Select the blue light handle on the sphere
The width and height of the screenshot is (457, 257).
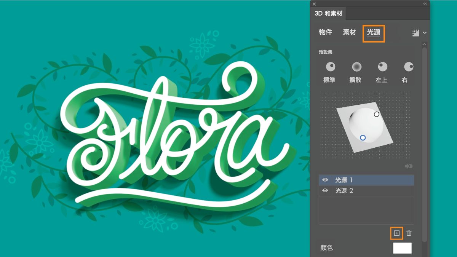pos(363,137)
